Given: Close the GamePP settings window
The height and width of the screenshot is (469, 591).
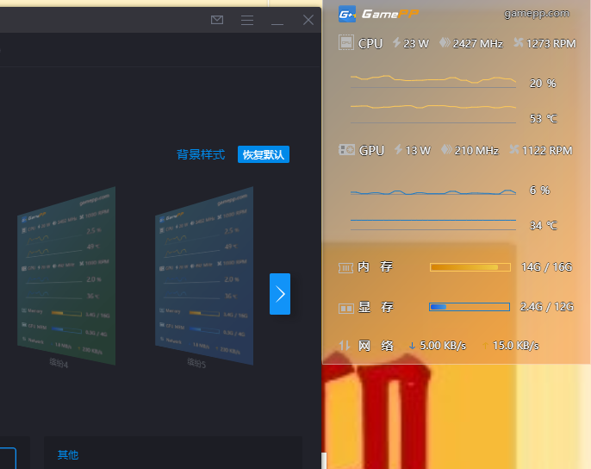Looking at the screenshot, I should pos(308,20).
